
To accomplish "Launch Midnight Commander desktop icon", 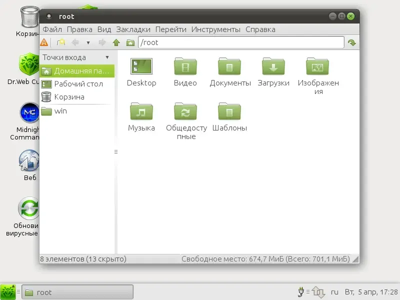I will pos(25,121).
